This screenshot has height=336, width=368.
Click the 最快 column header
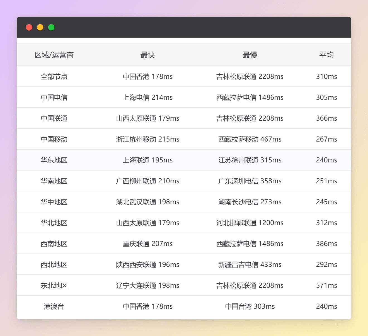(x=148, y=55)
